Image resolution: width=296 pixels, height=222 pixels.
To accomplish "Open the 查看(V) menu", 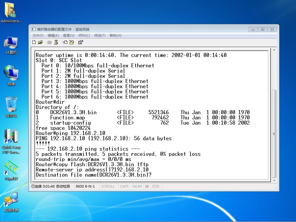I will click(69, 36).
